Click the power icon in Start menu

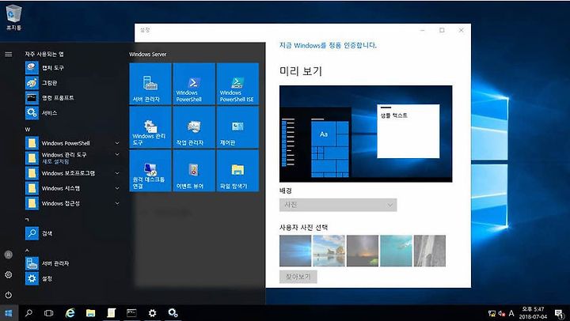click(9, 295)
